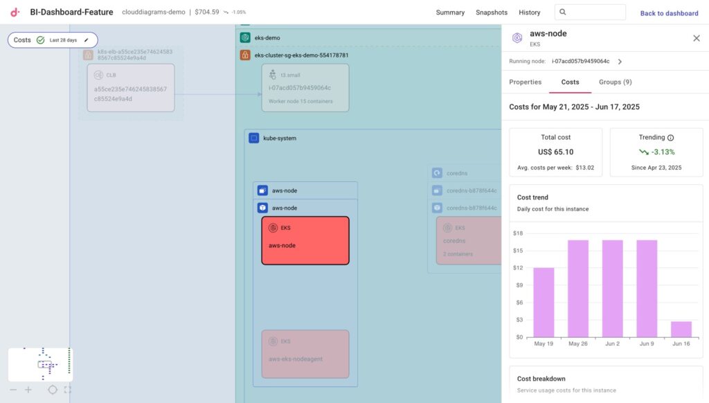
Task: Recenter the diagram with the target icon
Action: tap(53, 390)
